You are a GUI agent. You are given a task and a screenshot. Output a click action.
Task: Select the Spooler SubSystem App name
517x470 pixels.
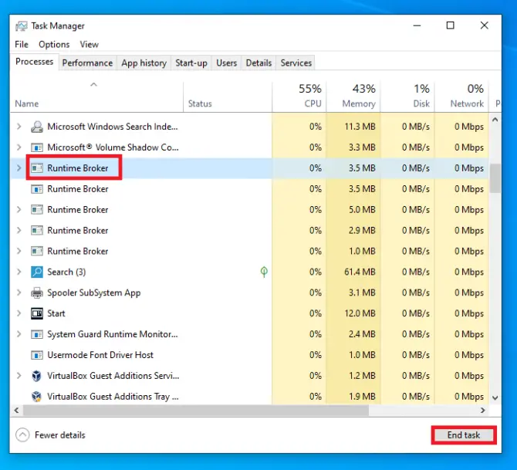point(94,293)
